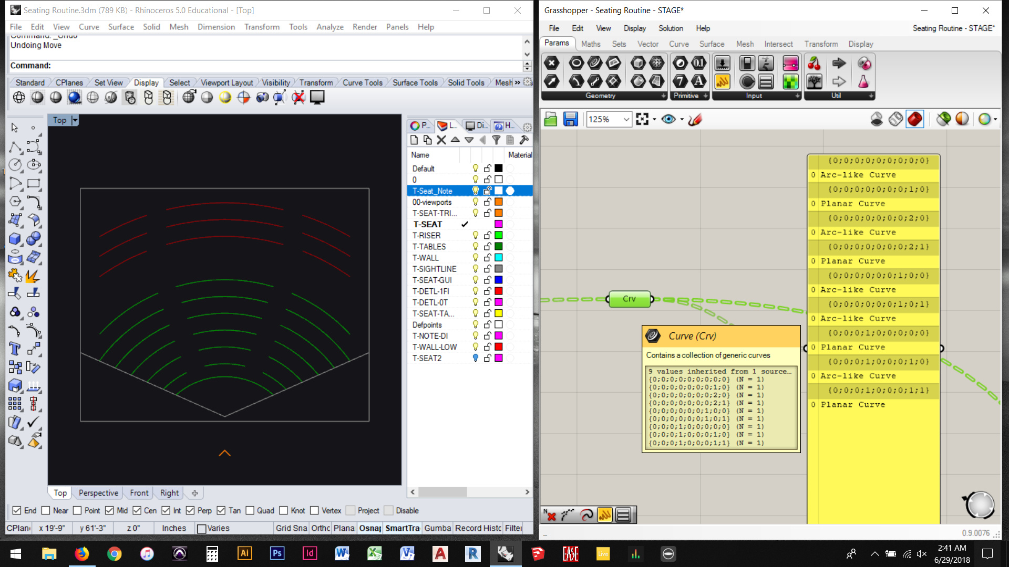Lock the T-SEAT layer
Image resolution: width=1009 pixels, height=567 pixels.
487,224
